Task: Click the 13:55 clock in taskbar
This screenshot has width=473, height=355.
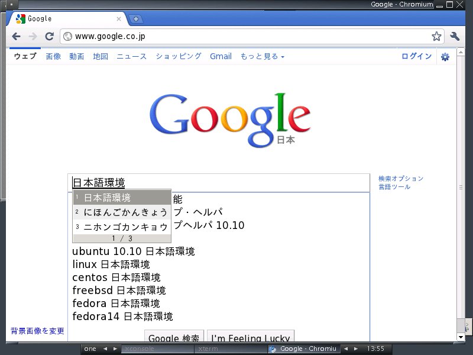Action: [x=375, y=348]
